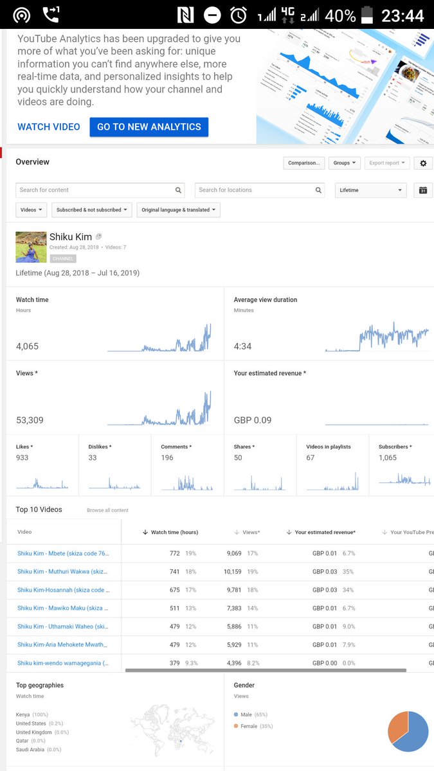Click the Top 10 Videos heading

click(39, 510)
